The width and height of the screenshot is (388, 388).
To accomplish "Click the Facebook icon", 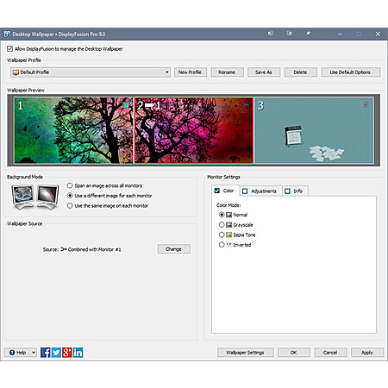I will (x=46, y=353).
